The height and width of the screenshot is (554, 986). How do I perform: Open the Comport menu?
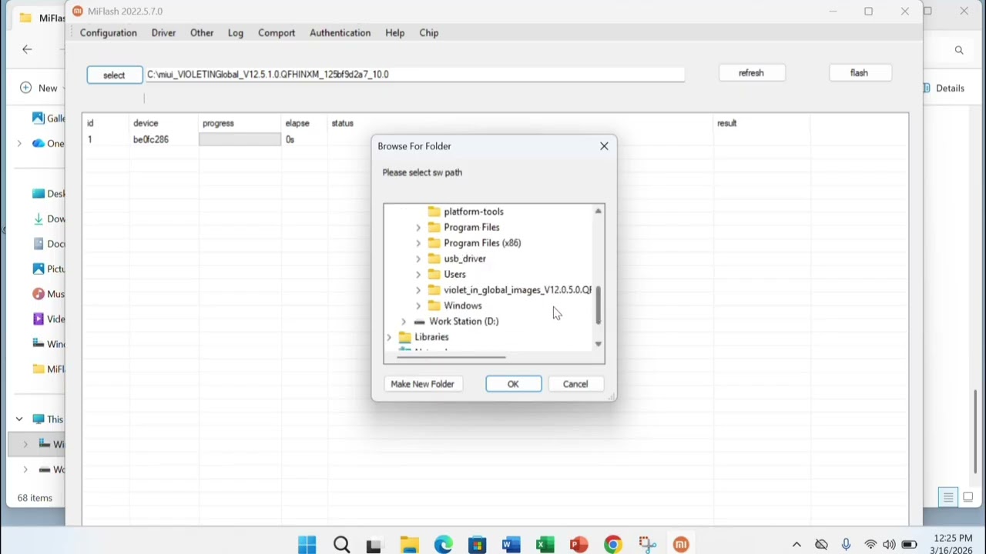coord(277,33)
